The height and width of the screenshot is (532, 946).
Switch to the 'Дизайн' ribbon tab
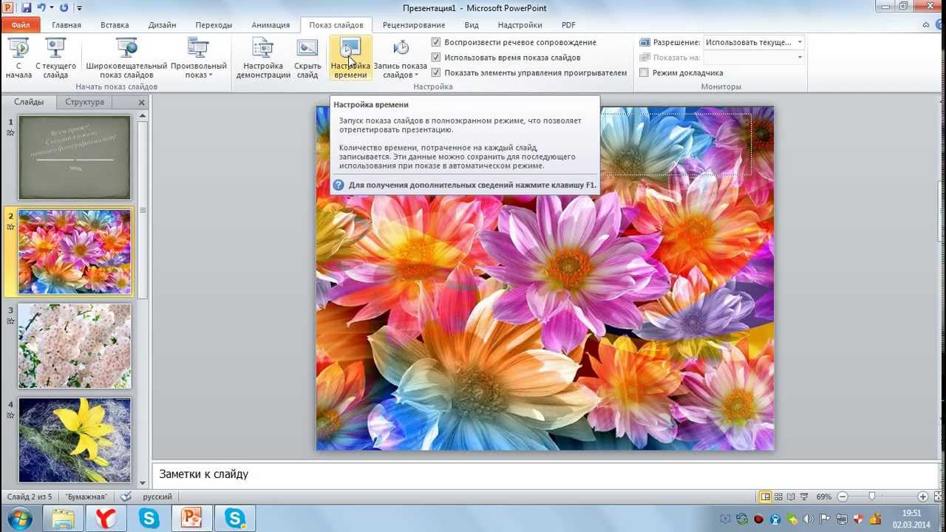tap(162, 25)
